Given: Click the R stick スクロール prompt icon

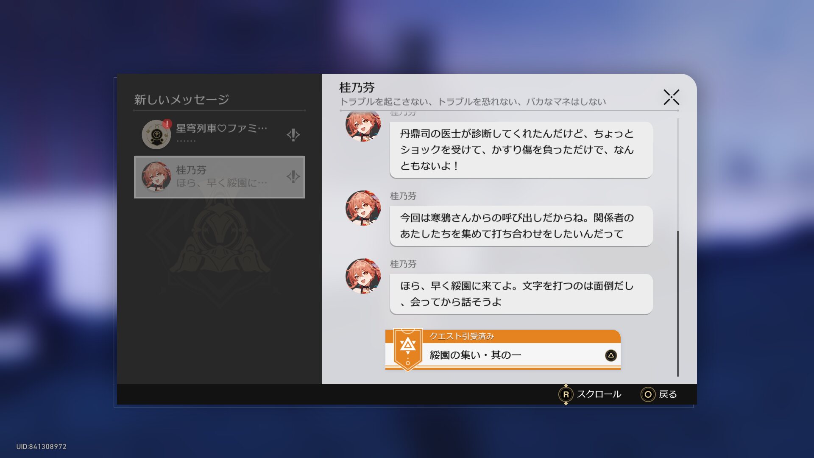Looking at the screenshot, I should [566, 394].
